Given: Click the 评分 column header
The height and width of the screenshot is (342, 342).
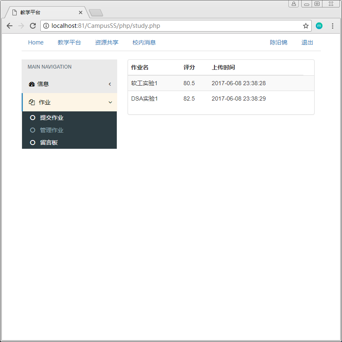Looking at the screenshot, I should [189, 67].
